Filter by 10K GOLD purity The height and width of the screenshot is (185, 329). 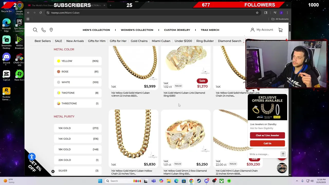(78, 128)
